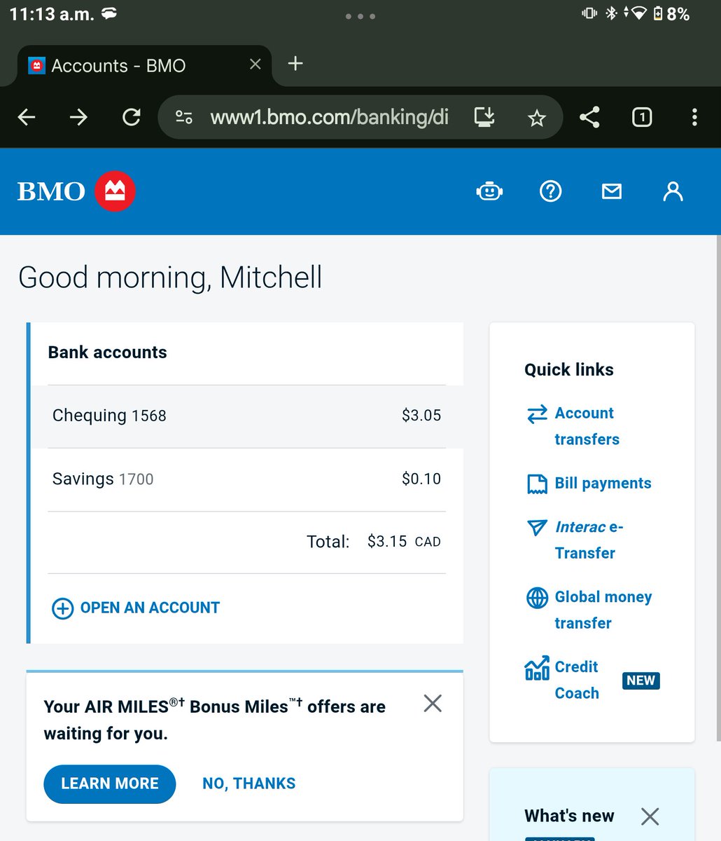This screenshot has width=721, height=841.
Task: Select the Accounts - BMO tab
Action: (x=143, y=66)
